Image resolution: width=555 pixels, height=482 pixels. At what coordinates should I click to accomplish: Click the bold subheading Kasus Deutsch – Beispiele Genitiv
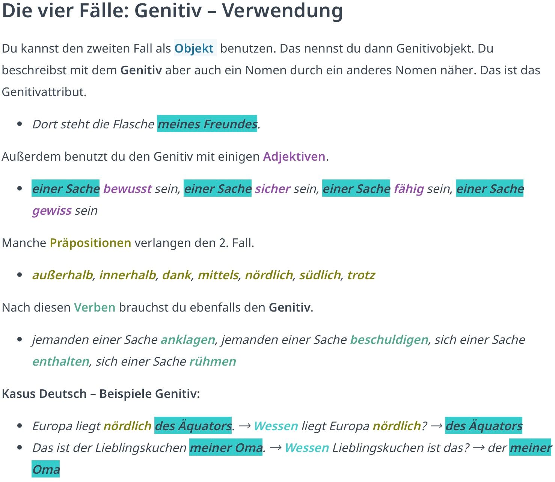point(101,393)
